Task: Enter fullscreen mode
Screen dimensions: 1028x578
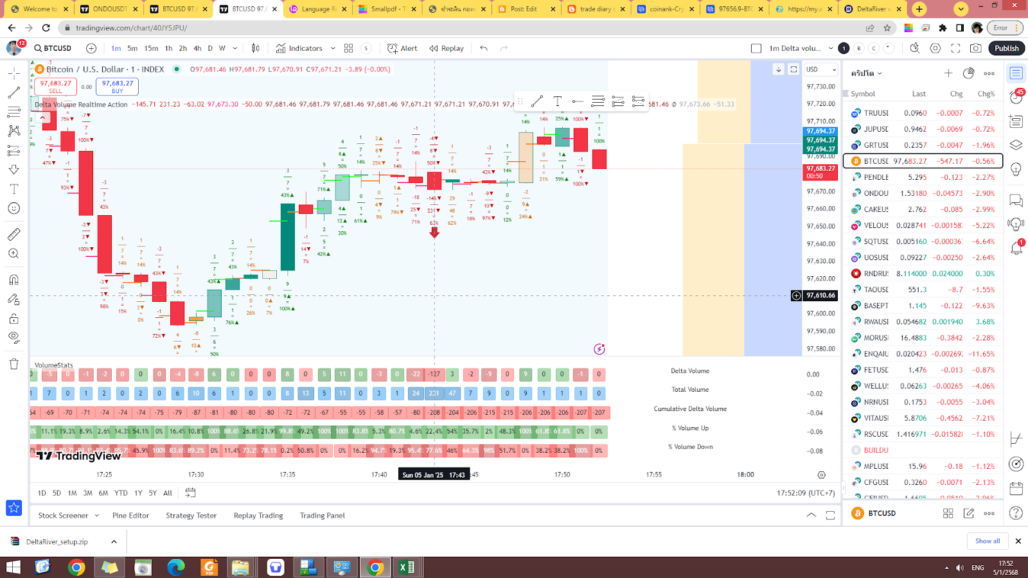Action: pos(955,48)
